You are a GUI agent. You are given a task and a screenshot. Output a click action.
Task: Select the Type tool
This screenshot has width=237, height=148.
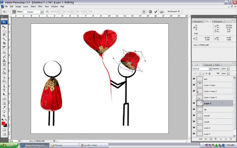coord(4,90)
